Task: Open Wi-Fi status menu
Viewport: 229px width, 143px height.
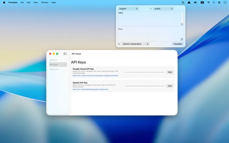Action: click(208, 3)
